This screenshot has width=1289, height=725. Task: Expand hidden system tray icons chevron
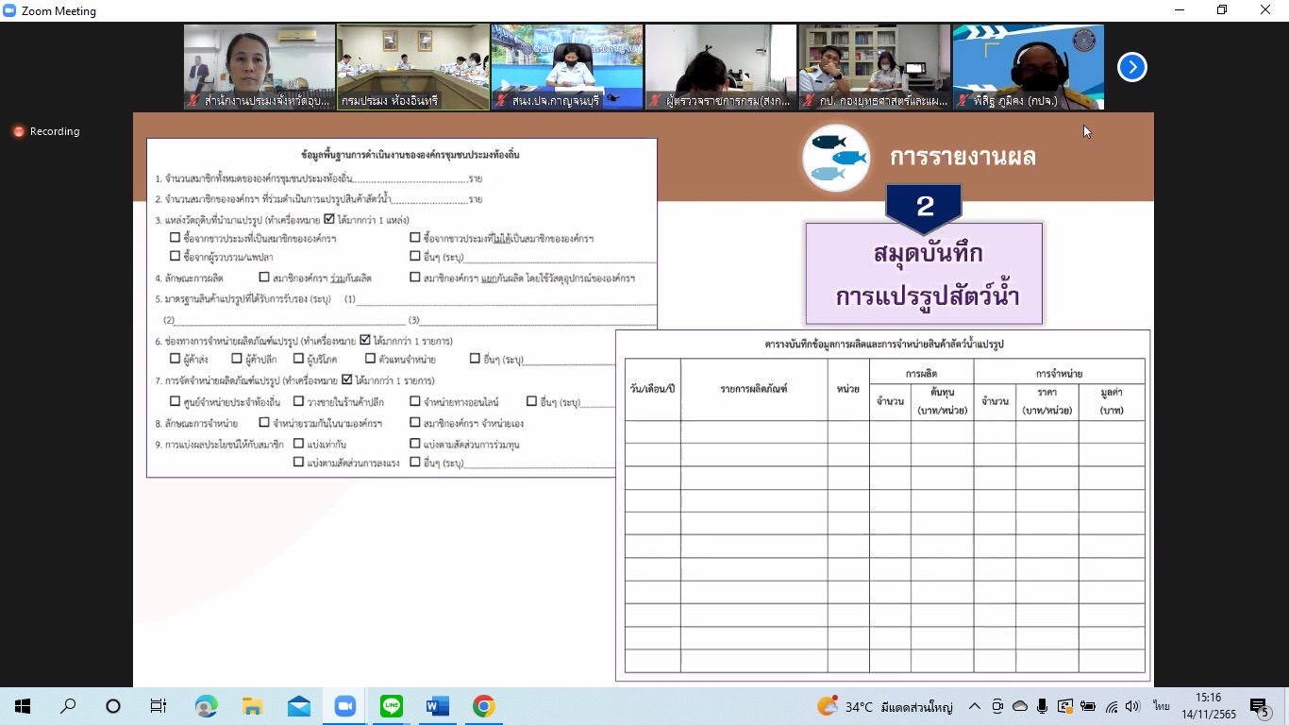click(974, 706)
